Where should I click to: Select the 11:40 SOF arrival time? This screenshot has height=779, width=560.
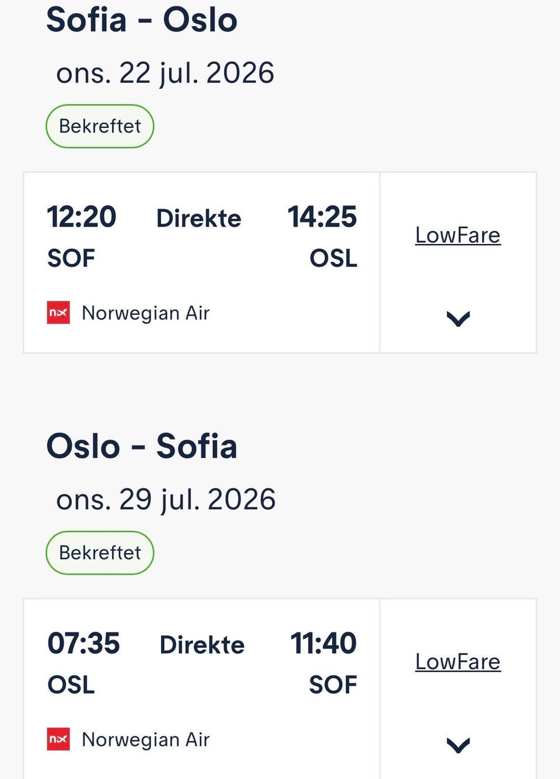coord(323,643)
